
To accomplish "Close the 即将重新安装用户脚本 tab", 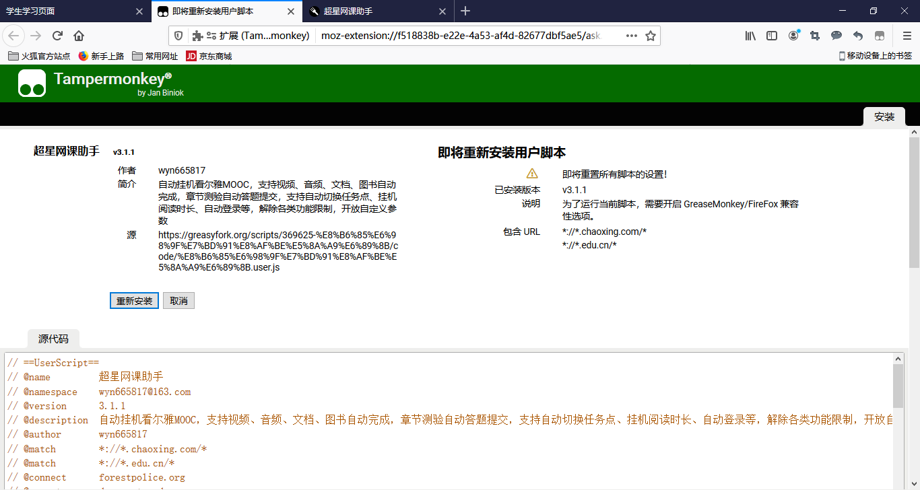I will click(292, 11).
